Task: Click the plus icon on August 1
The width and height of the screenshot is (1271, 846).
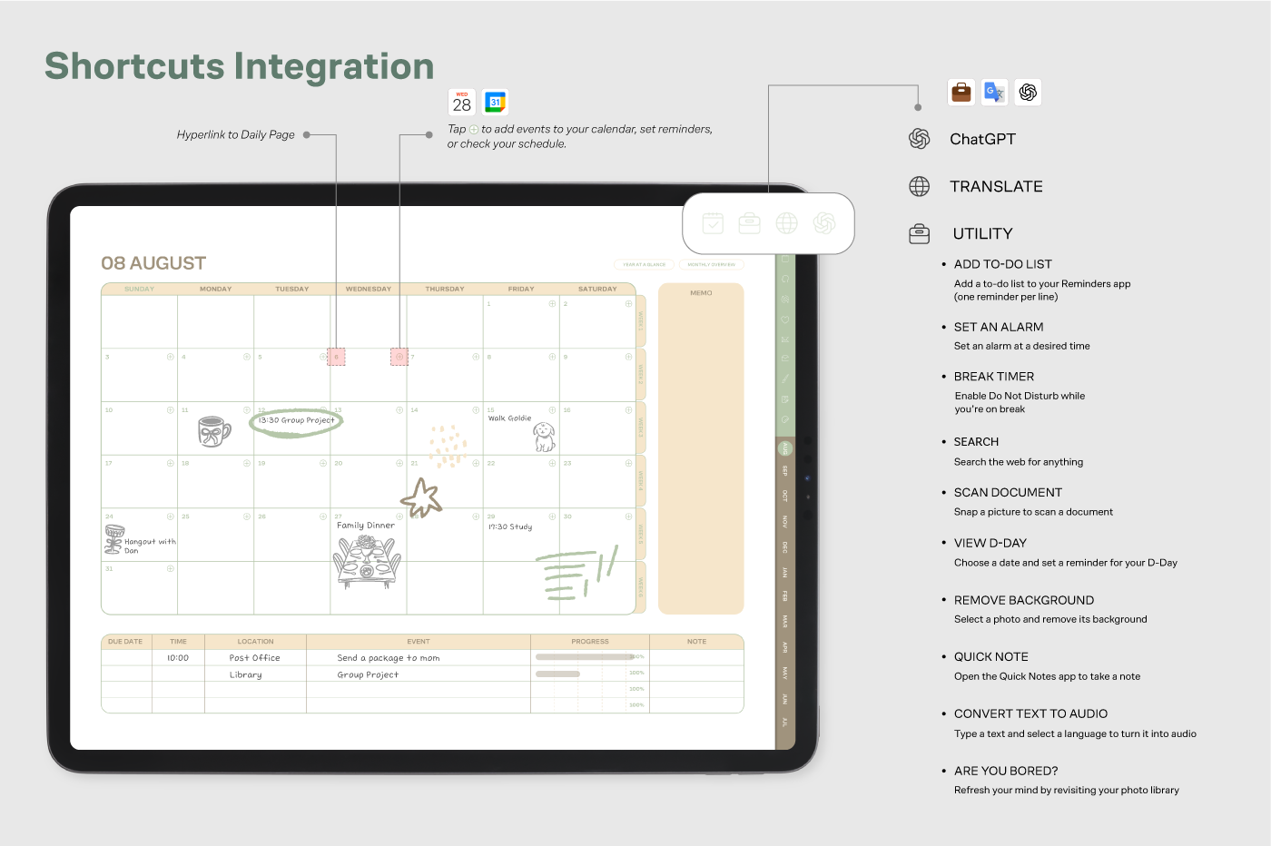Action: pyautogui.click(x=552, y=304)
